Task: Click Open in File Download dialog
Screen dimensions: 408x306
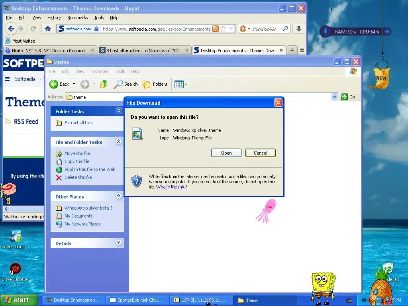Action: tap(226, 153)
